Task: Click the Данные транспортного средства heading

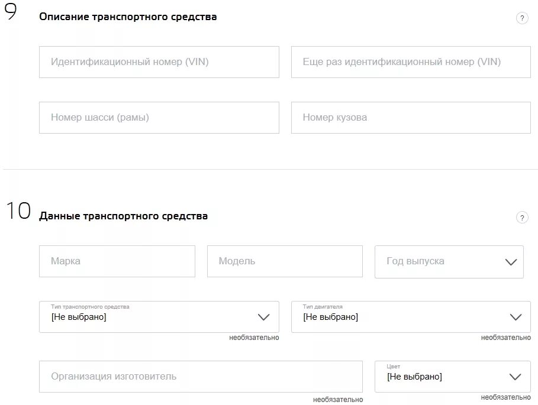Action: (123, 216)
